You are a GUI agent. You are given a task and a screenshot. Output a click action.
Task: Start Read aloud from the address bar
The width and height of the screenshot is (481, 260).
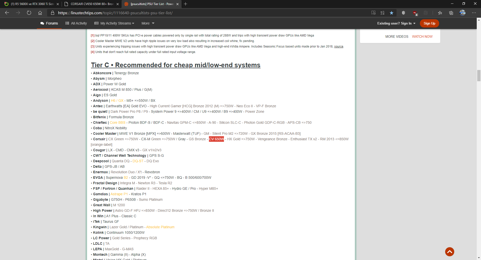coord(373,13)
